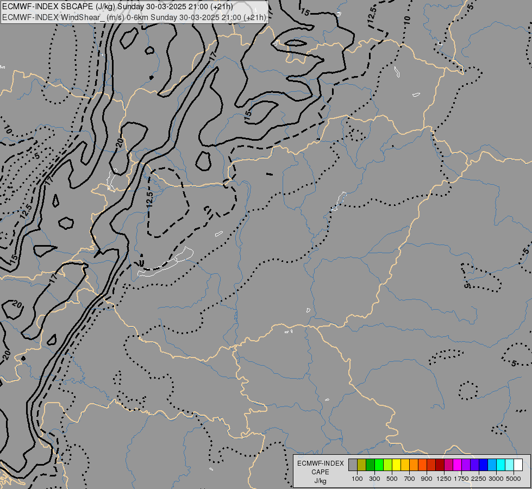Click the SBCAPE title line in the header

(117, 7)
